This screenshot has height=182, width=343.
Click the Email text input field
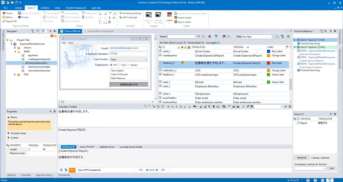tap(128, 48)
